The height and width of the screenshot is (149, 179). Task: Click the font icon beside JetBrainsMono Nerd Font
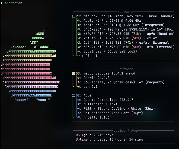click(79, 113)
